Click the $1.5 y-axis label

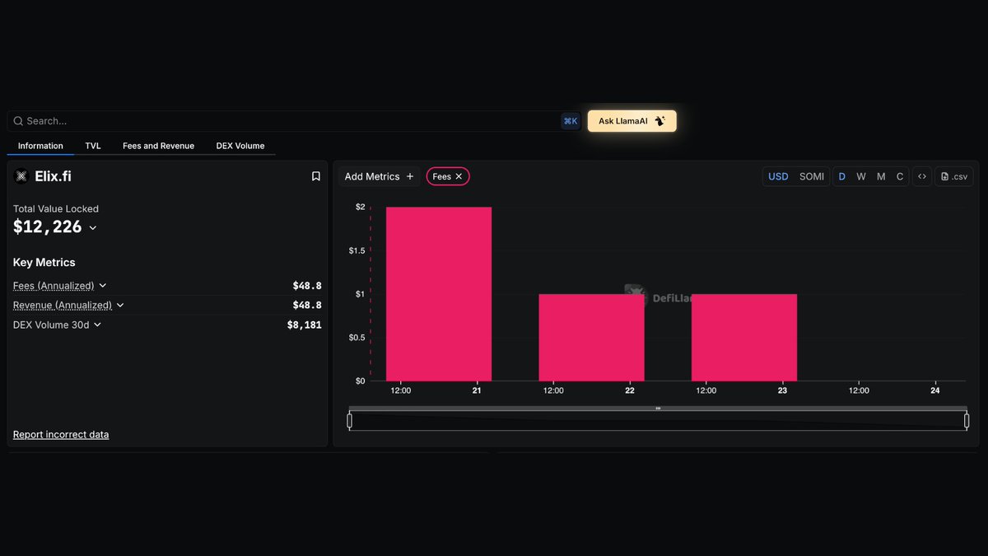pos(356,250)
